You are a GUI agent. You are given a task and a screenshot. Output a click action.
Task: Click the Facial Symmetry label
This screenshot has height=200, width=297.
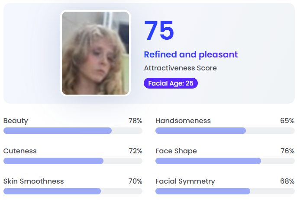pos(185,181)
